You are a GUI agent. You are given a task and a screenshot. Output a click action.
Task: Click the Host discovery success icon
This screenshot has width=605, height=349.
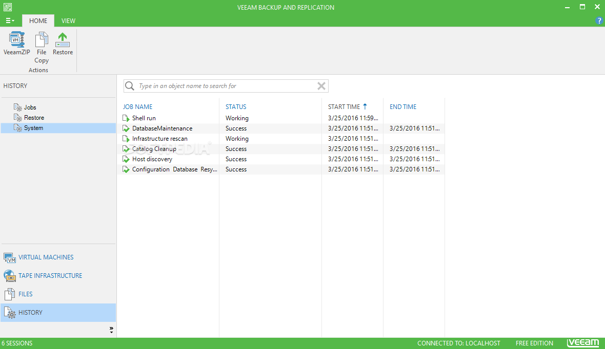[126, 159]
